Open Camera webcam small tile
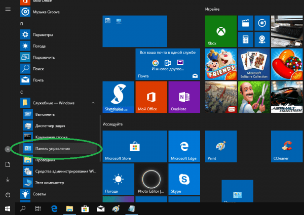This screenshot has height=215, width=304. coord(262,39)
